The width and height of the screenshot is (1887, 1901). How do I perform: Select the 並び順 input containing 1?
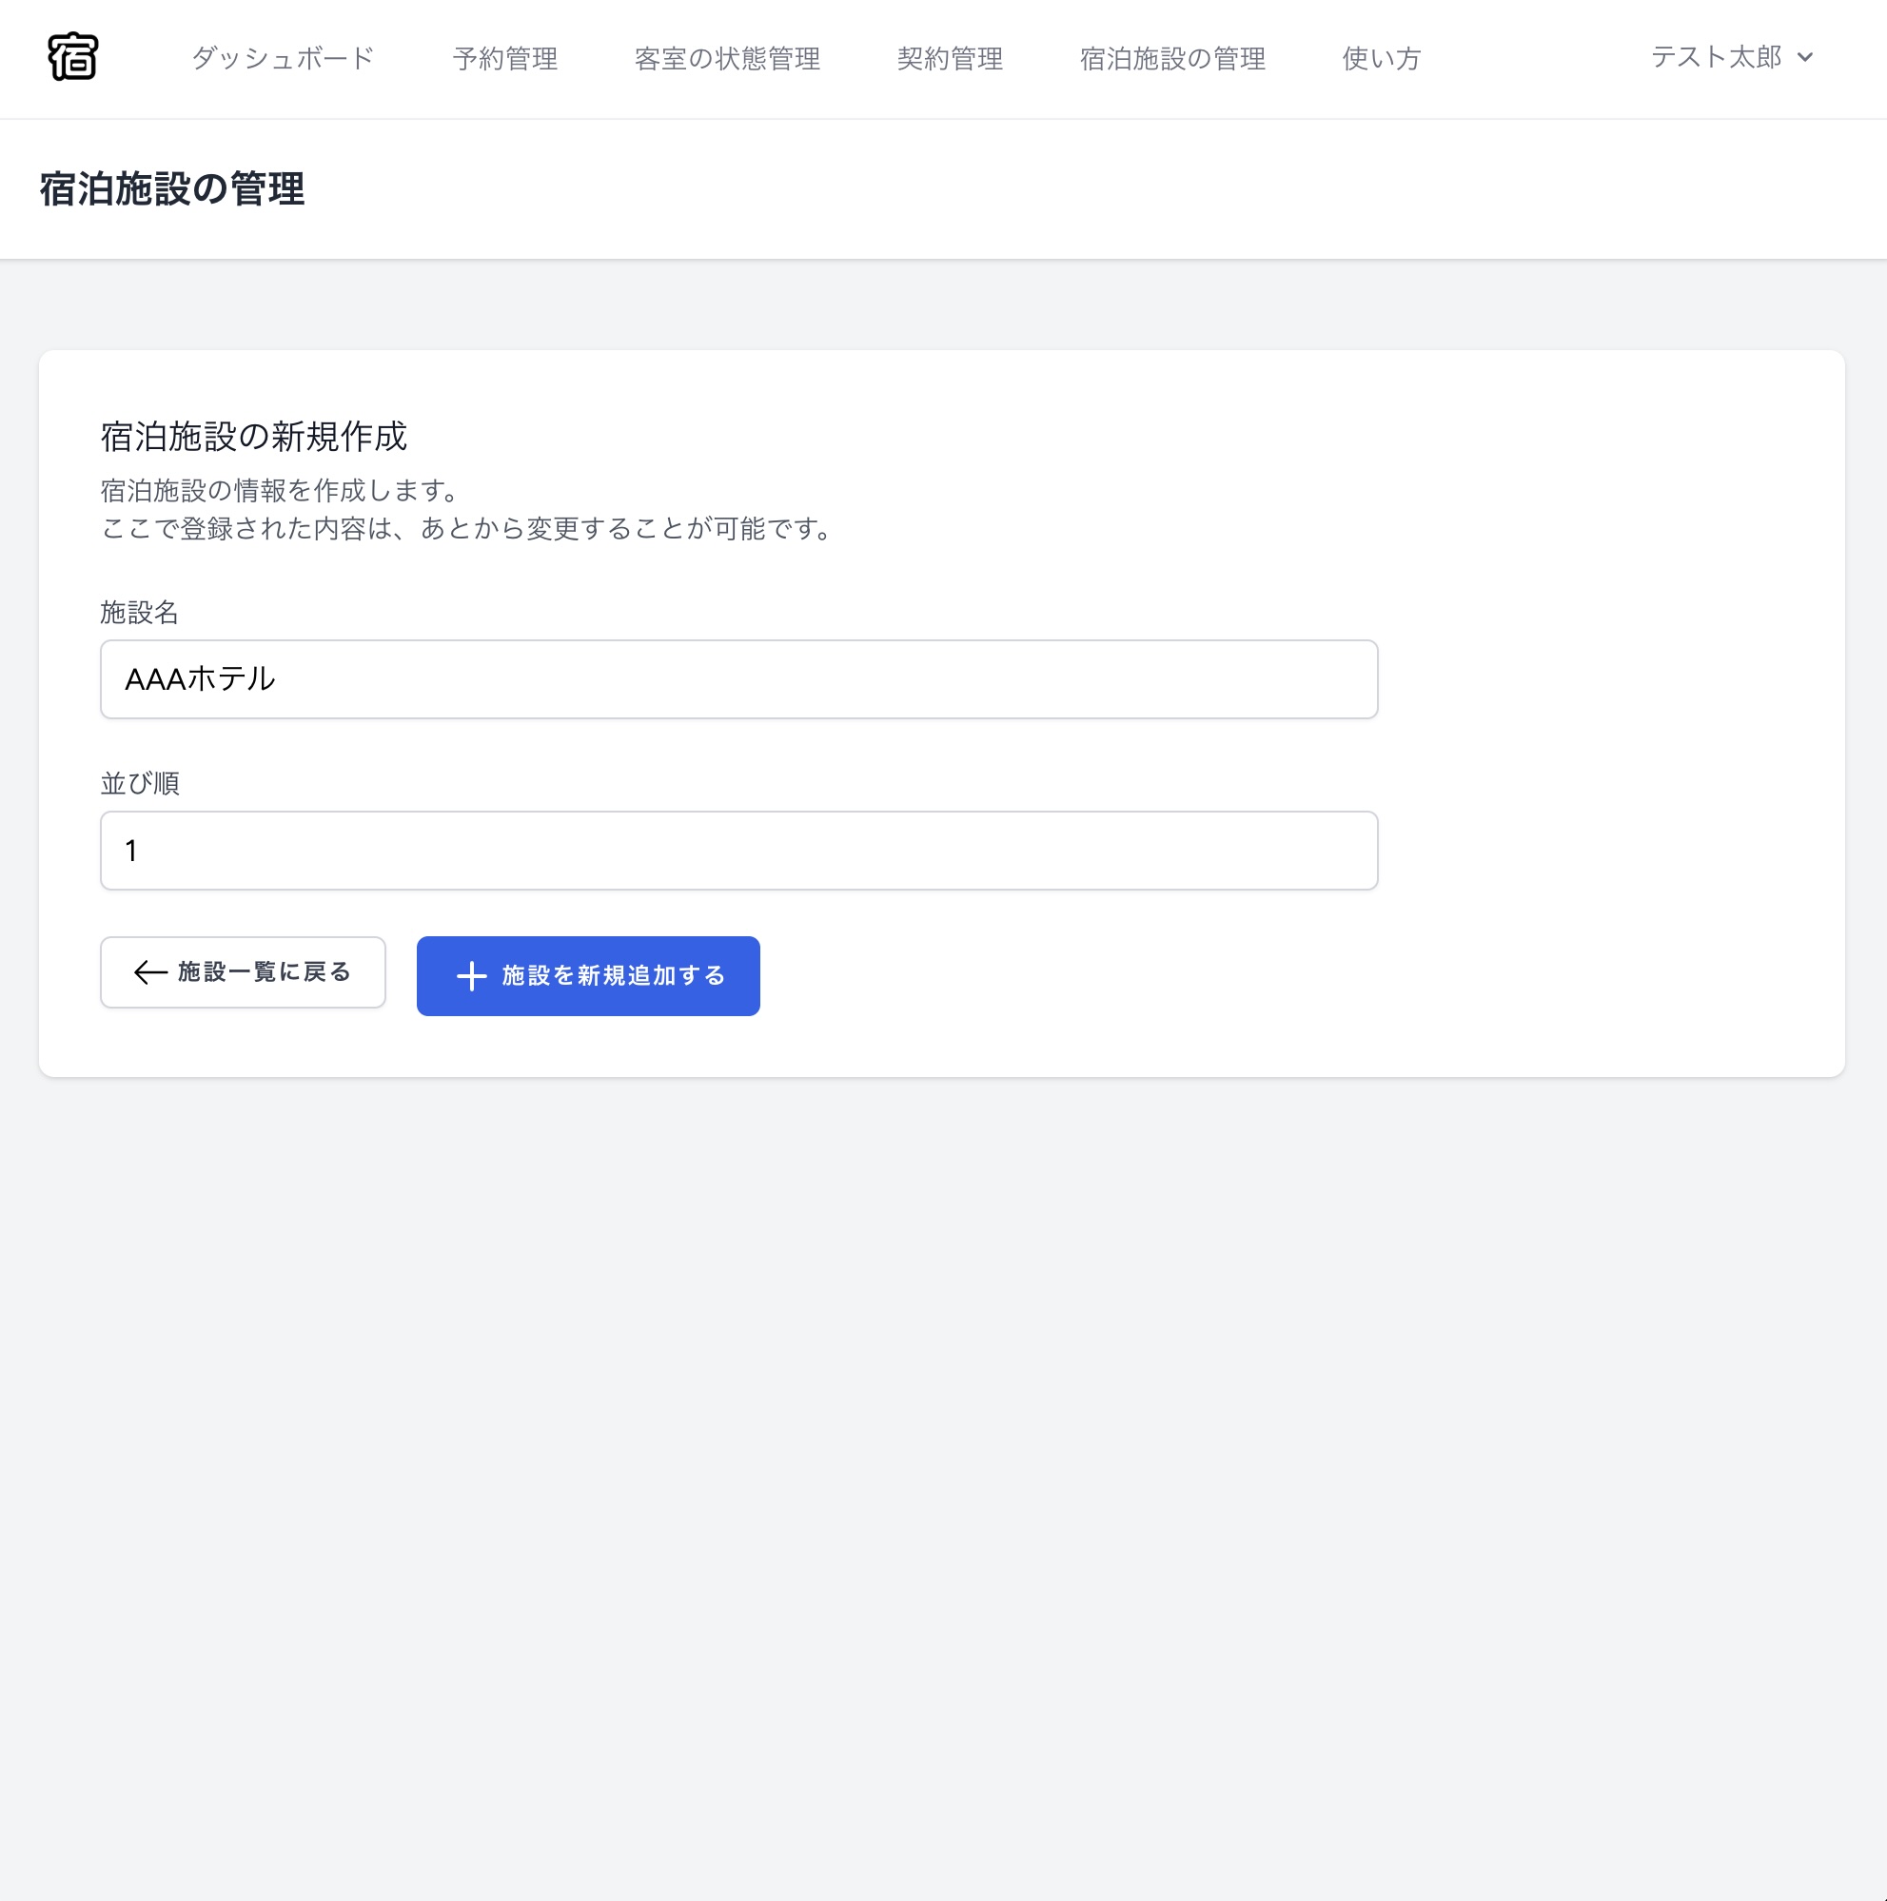[737, 851]
